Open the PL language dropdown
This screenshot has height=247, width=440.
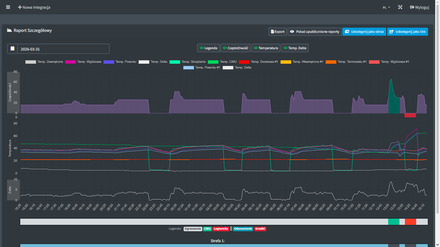[386, 7]
